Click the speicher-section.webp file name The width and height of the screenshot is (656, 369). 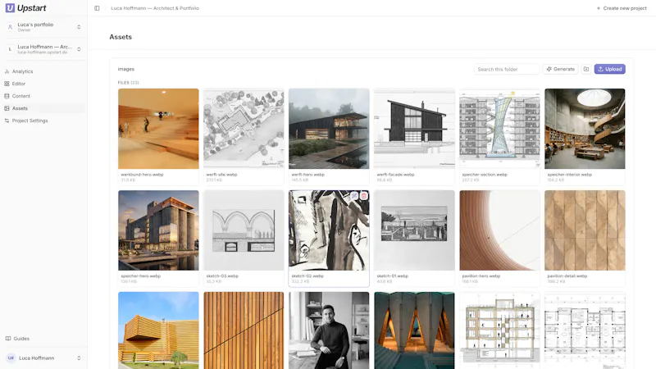point(485,175)
